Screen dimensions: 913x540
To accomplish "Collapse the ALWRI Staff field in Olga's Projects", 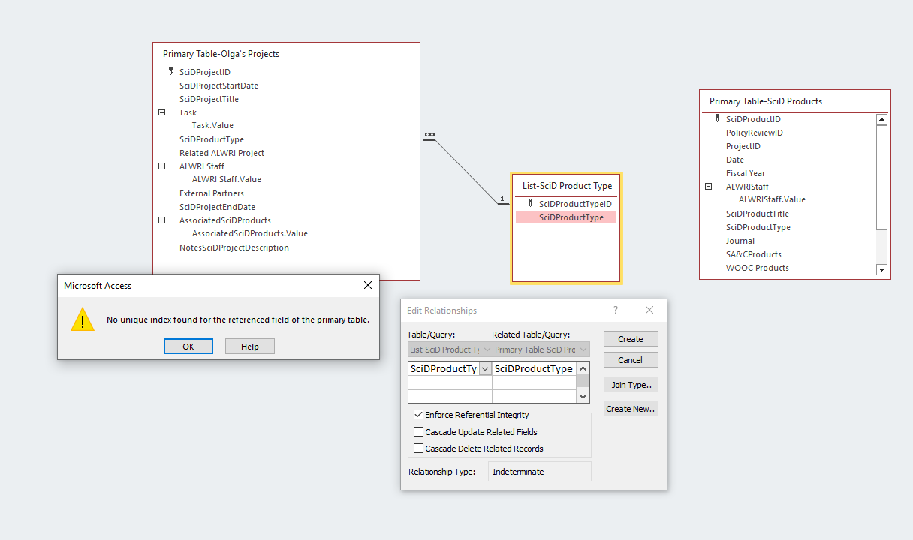I will point(161,166).
